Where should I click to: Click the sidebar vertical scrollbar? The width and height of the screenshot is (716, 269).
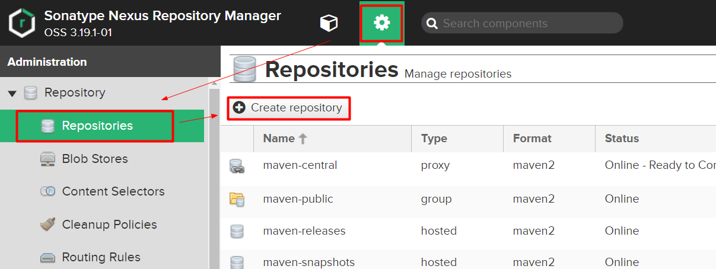pos(214,178)
